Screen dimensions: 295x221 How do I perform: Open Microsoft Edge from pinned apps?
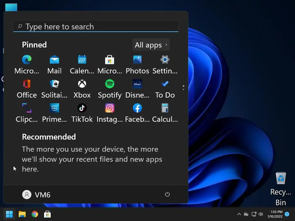[x=27, y=64]
